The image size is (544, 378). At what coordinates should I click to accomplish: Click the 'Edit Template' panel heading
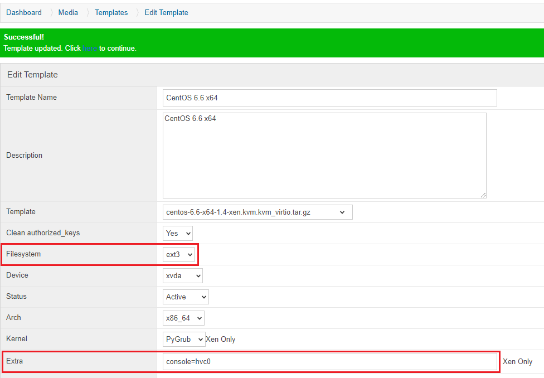click(33, 75)
